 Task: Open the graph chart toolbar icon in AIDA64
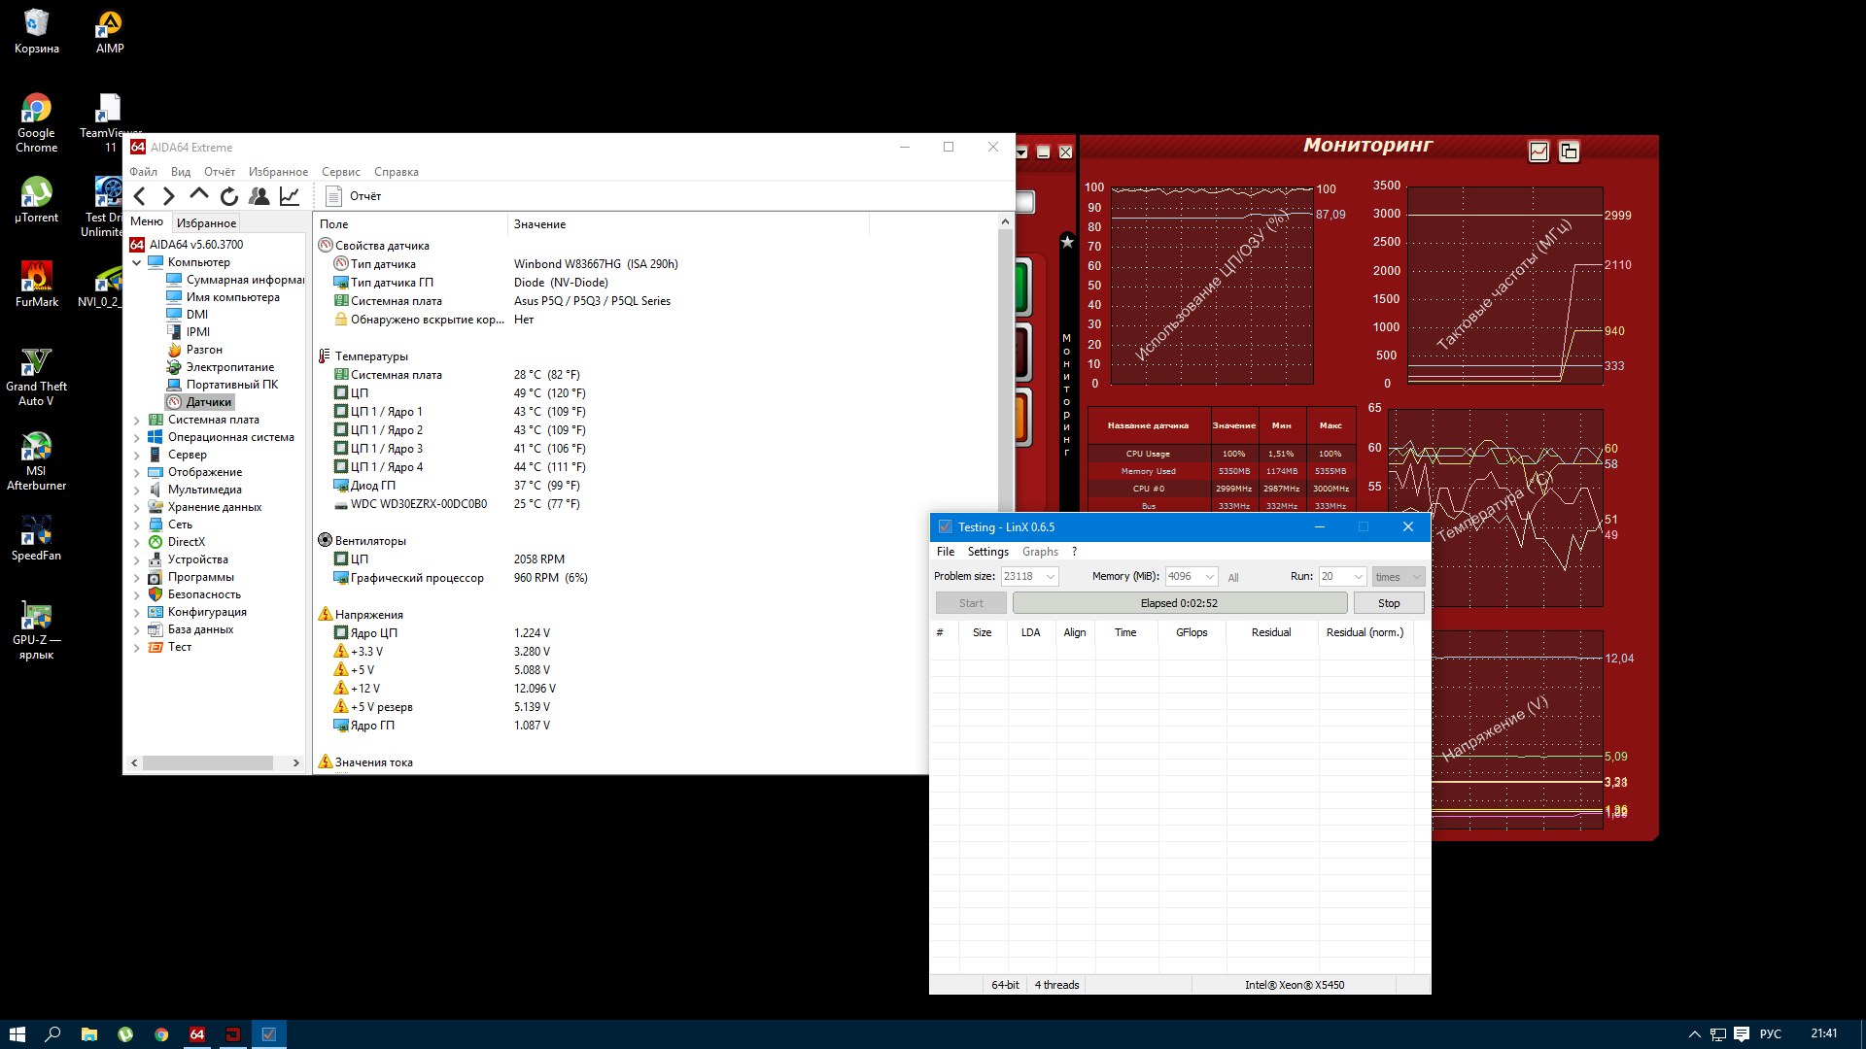290,196
